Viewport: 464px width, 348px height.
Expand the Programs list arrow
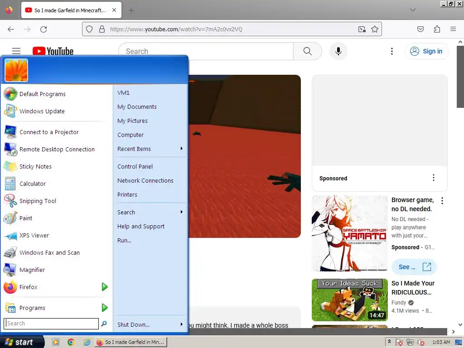tap(105, 308)
